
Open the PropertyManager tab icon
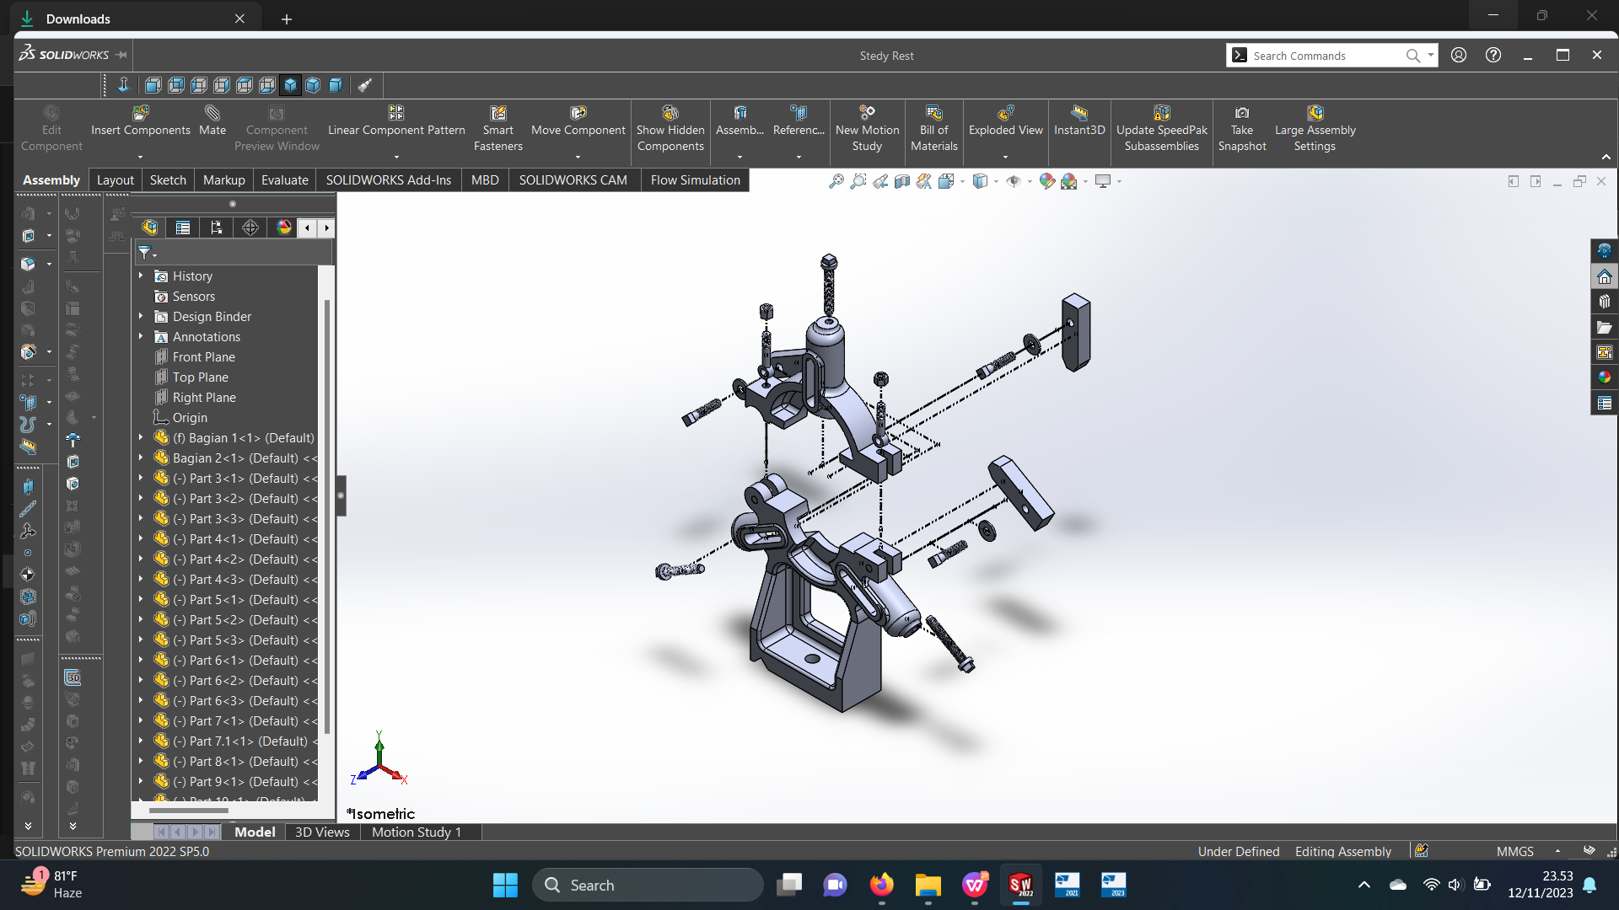pyautogui.click(x=183, y=227)
